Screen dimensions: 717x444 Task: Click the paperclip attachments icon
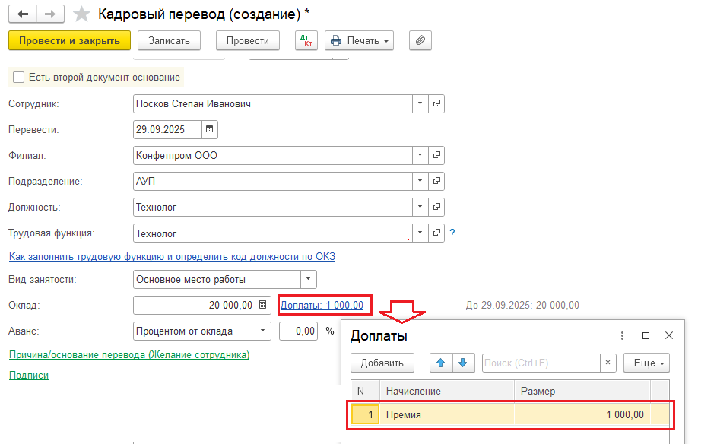(420, 40)
